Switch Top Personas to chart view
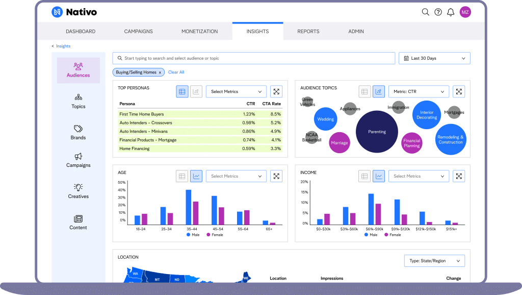 pyautogui.click(x=196, y=92)
